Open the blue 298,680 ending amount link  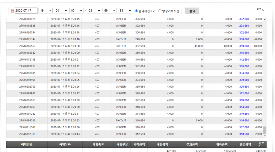pyautogui.click(x=244, y=26)
